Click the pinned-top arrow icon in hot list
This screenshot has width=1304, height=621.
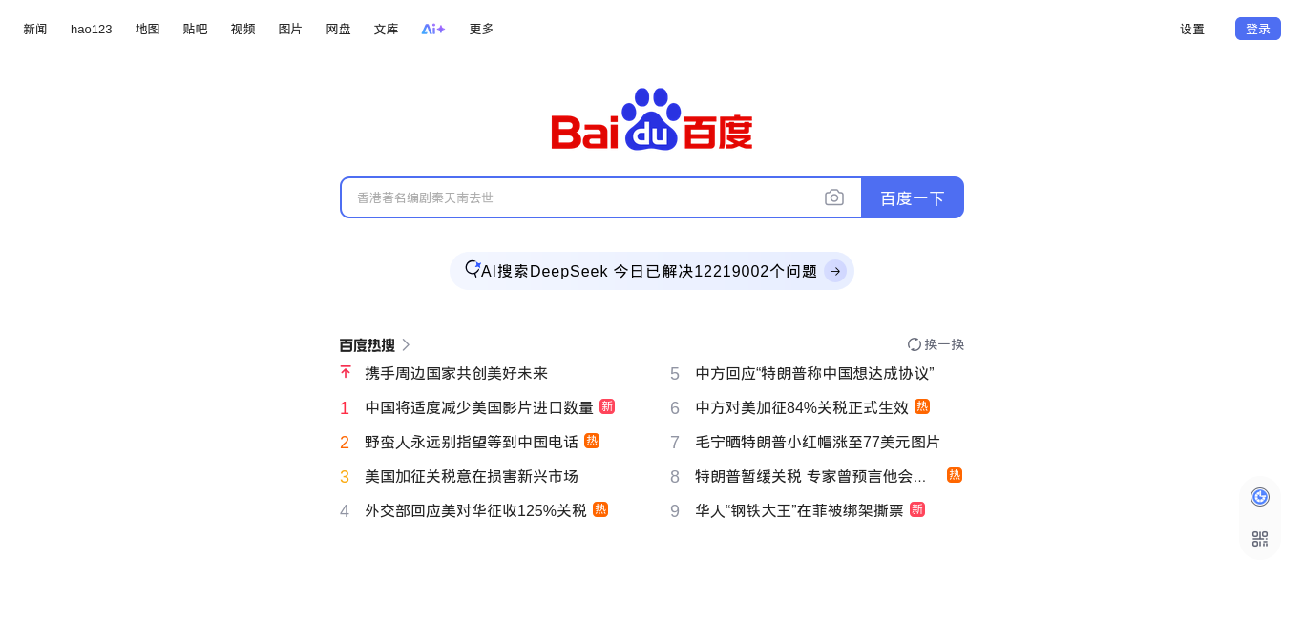[346, 372]
